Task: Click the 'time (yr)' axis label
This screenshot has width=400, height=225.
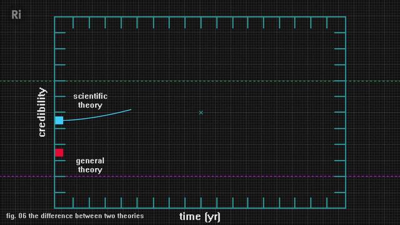Action: click(200, 217)
